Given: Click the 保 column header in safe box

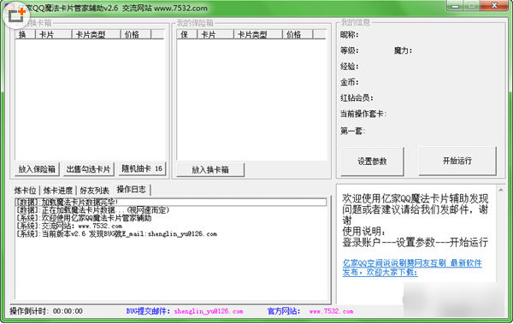Looking at the screenshot, I should tap(186, 34).
